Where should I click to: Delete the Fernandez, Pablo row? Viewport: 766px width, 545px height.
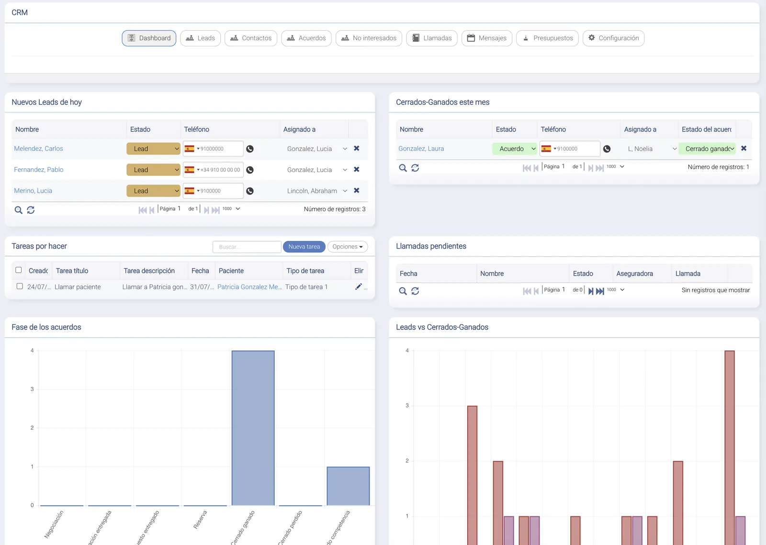click(x=357, y=169)
